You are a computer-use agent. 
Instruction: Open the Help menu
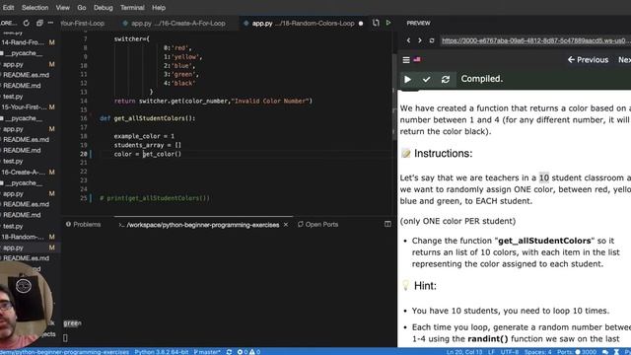coord(159,8)
